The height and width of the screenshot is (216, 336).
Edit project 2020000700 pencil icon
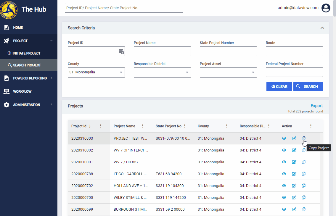point(294,197)
